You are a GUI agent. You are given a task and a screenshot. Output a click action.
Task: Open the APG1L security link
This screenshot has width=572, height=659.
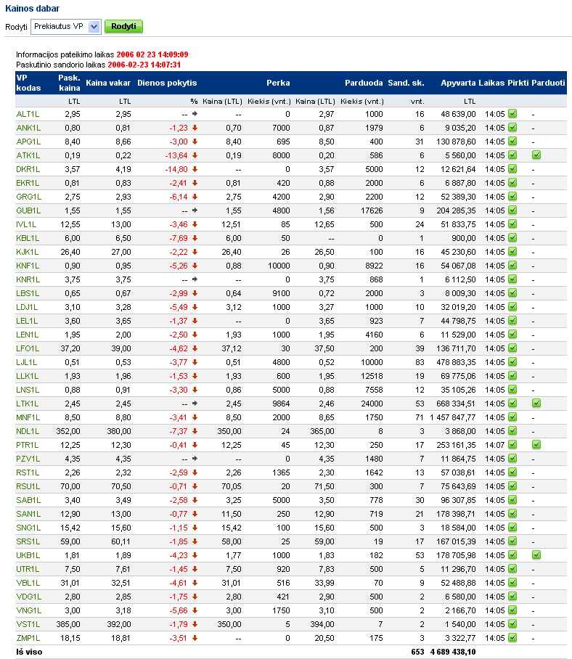click(x=28, y=142)
